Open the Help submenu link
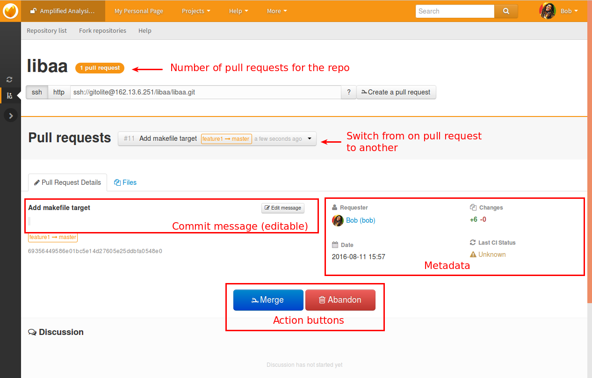This screenshot has width=592, height=378. pos(145,30)
